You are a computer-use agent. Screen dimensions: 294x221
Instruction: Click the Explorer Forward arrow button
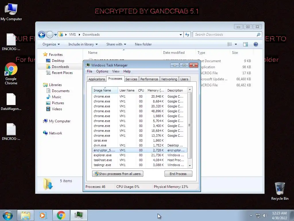[50, 35]
